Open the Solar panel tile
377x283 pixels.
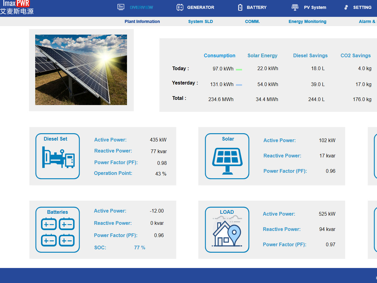227,156
